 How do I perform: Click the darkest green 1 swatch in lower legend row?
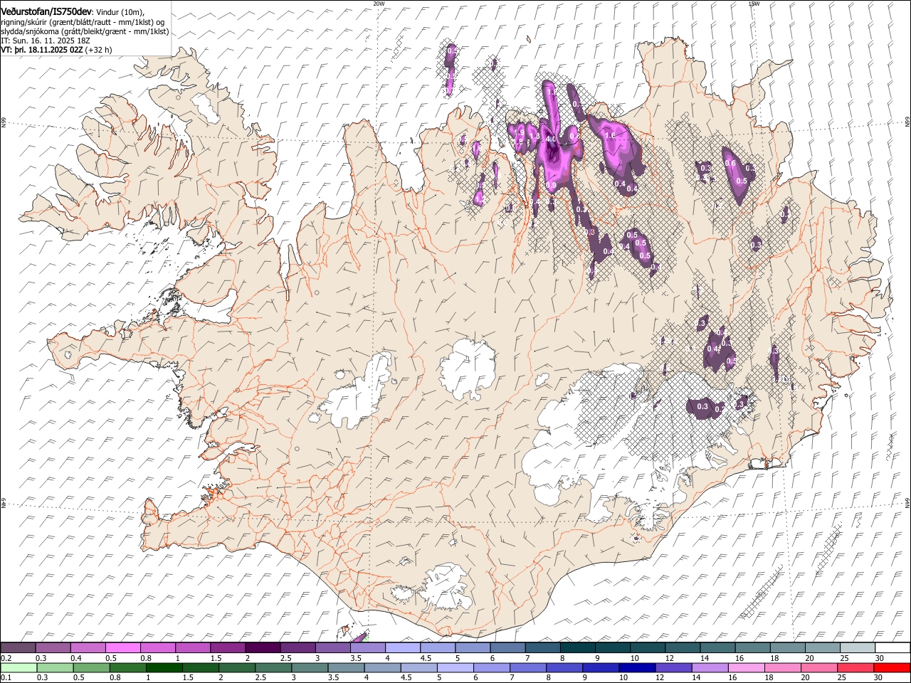point(164,667)
